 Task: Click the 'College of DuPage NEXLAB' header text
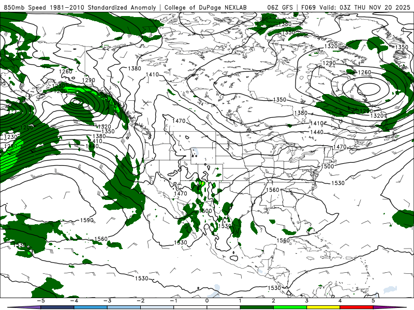click(205, 7)
